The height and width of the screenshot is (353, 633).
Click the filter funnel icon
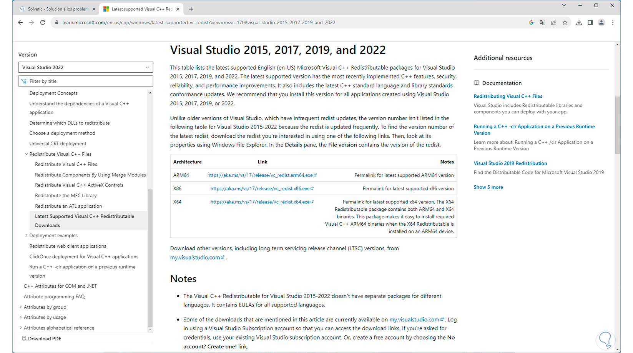click(24, 81)
